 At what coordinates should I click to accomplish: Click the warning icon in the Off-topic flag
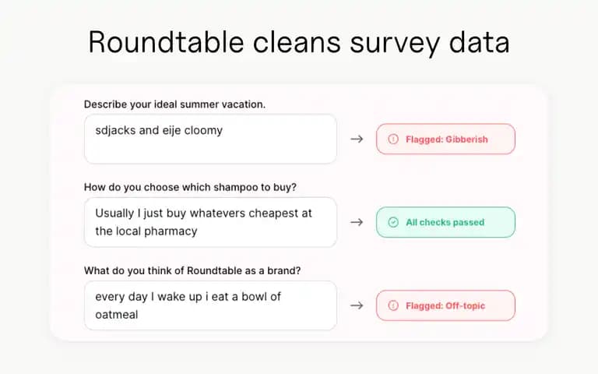pos(393,305)
